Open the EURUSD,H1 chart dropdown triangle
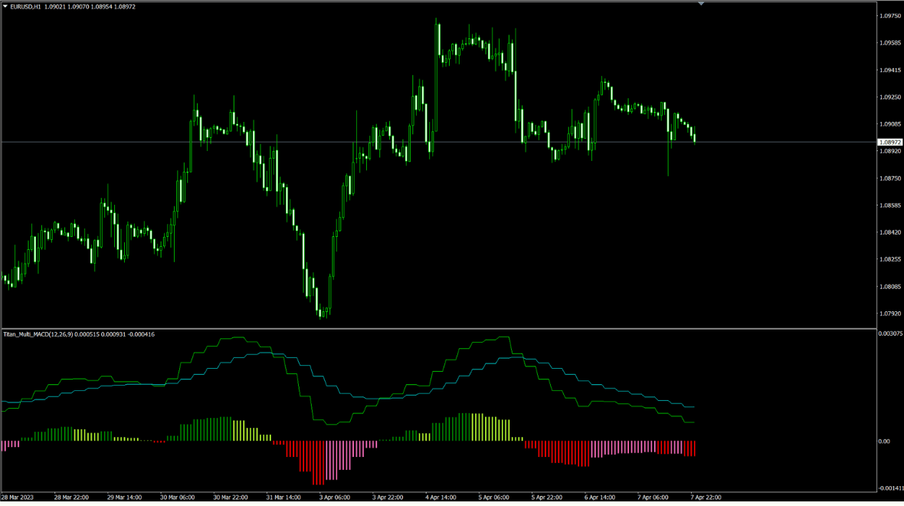Image resolution: width=904 pixels, height=506 pixels. pos(6,6)
